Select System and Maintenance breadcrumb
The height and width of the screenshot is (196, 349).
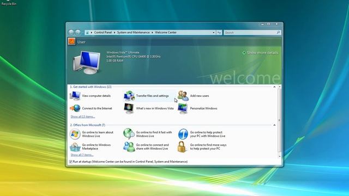click(134, 33)
